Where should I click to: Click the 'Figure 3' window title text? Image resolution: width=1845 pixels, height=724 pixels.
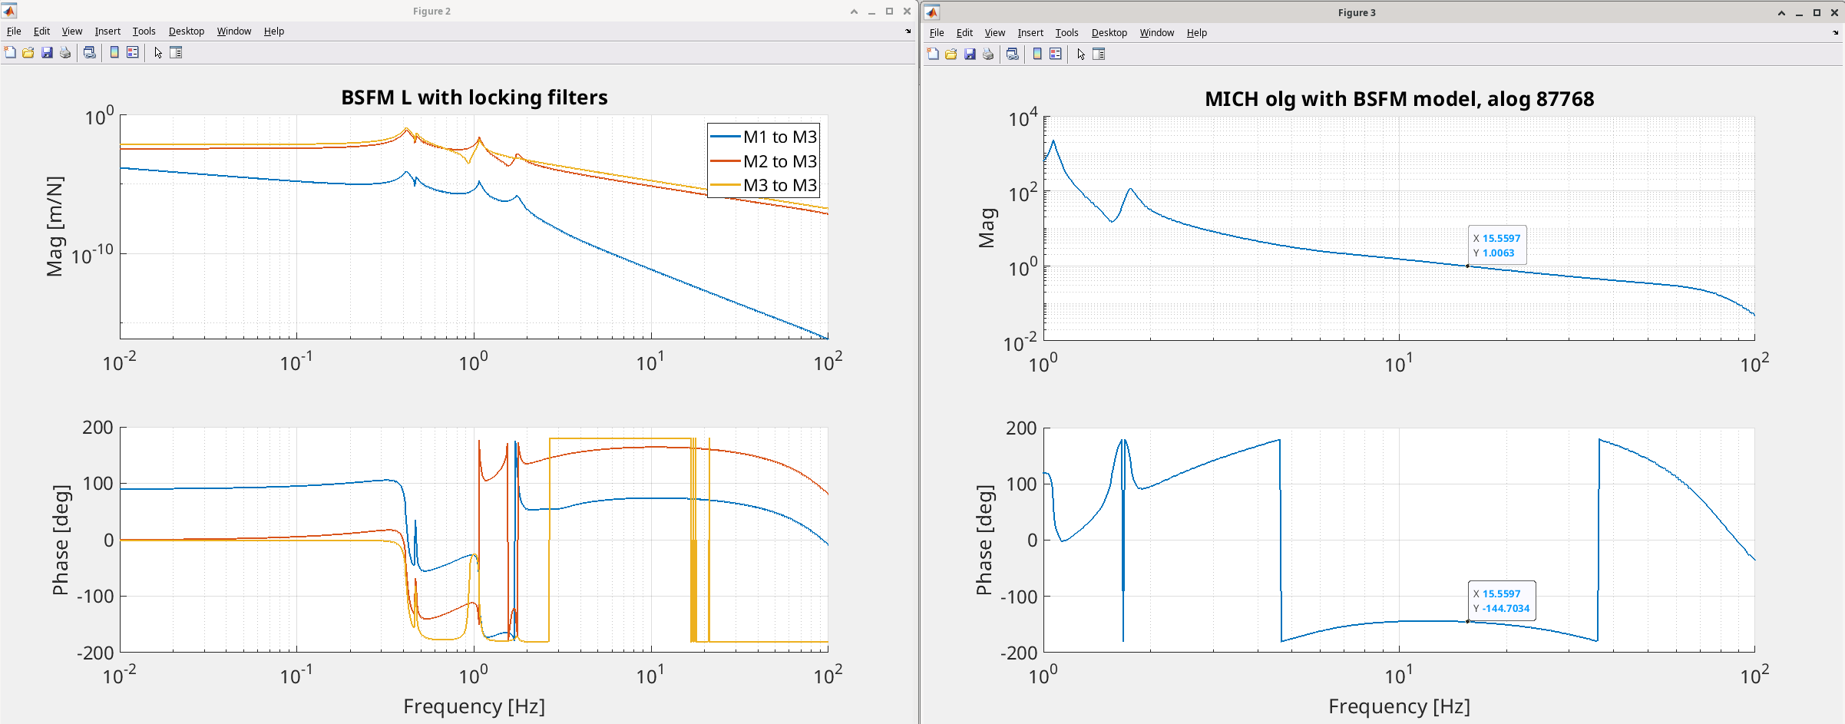tap(1357, 13)
